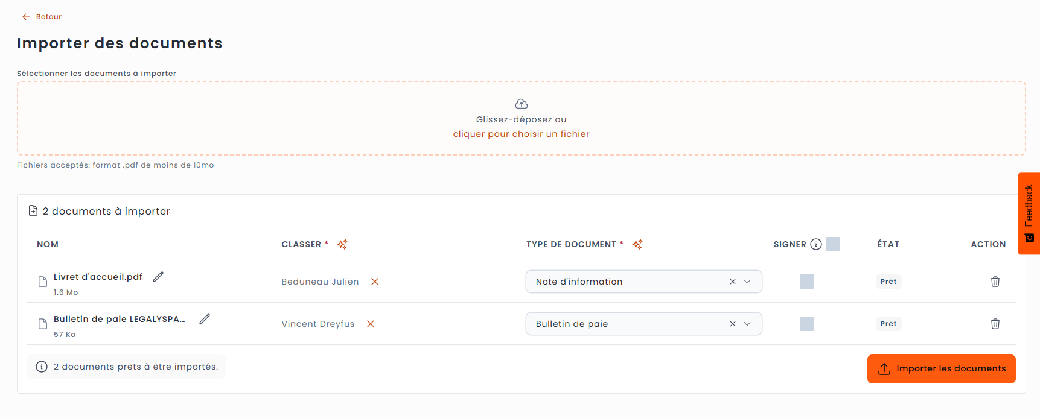This screenshot has width=1040, height=419.
Task: Delete the Livret d'accueil.pdf row with trash icon
Action: (x=995, y=282)
